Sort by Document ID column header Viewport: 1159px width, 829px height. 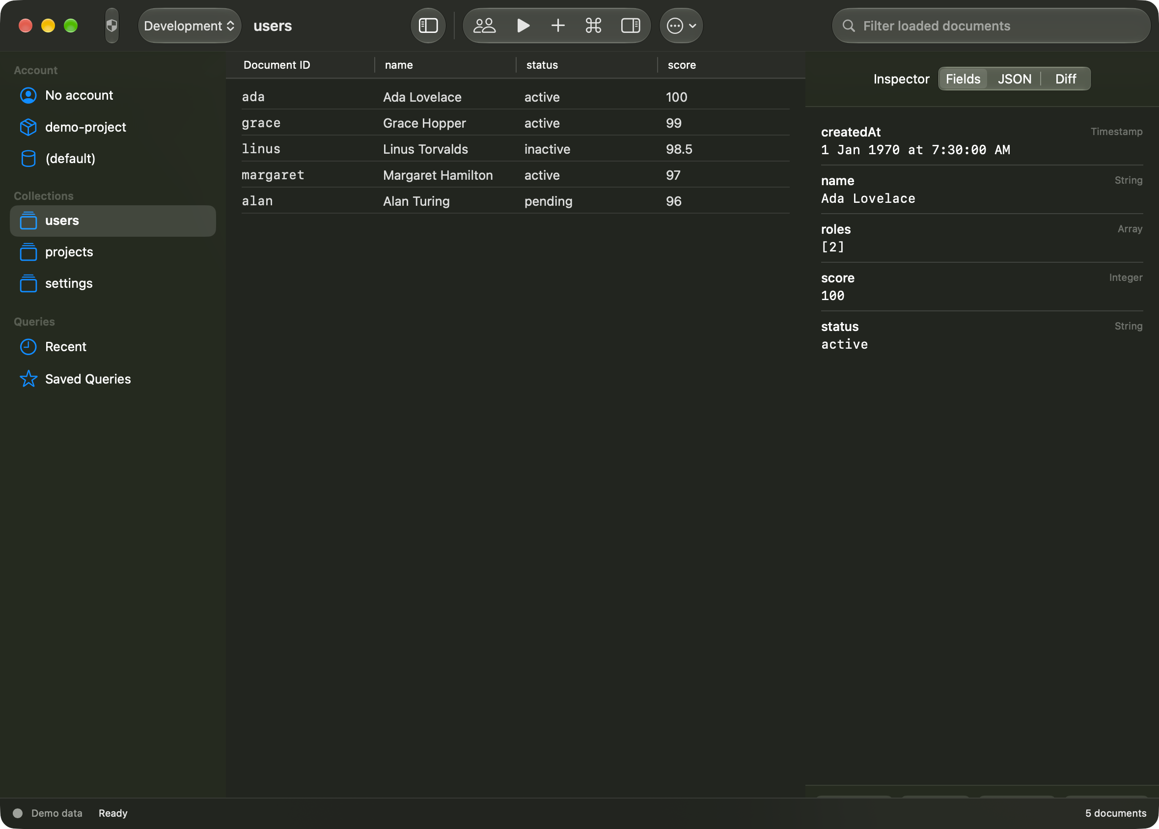click(276, 65)
